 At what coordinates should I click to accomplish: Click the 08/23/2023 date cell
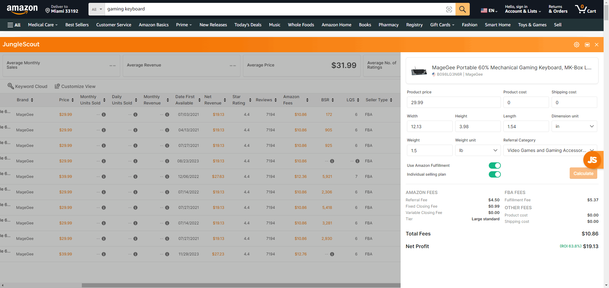pyautogui.click(x=188, y=161)
